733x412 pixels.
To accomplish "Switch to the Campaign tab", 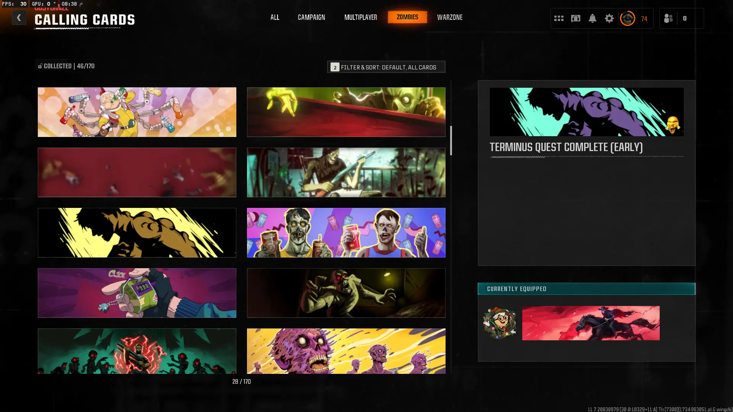I will (311, 18).
